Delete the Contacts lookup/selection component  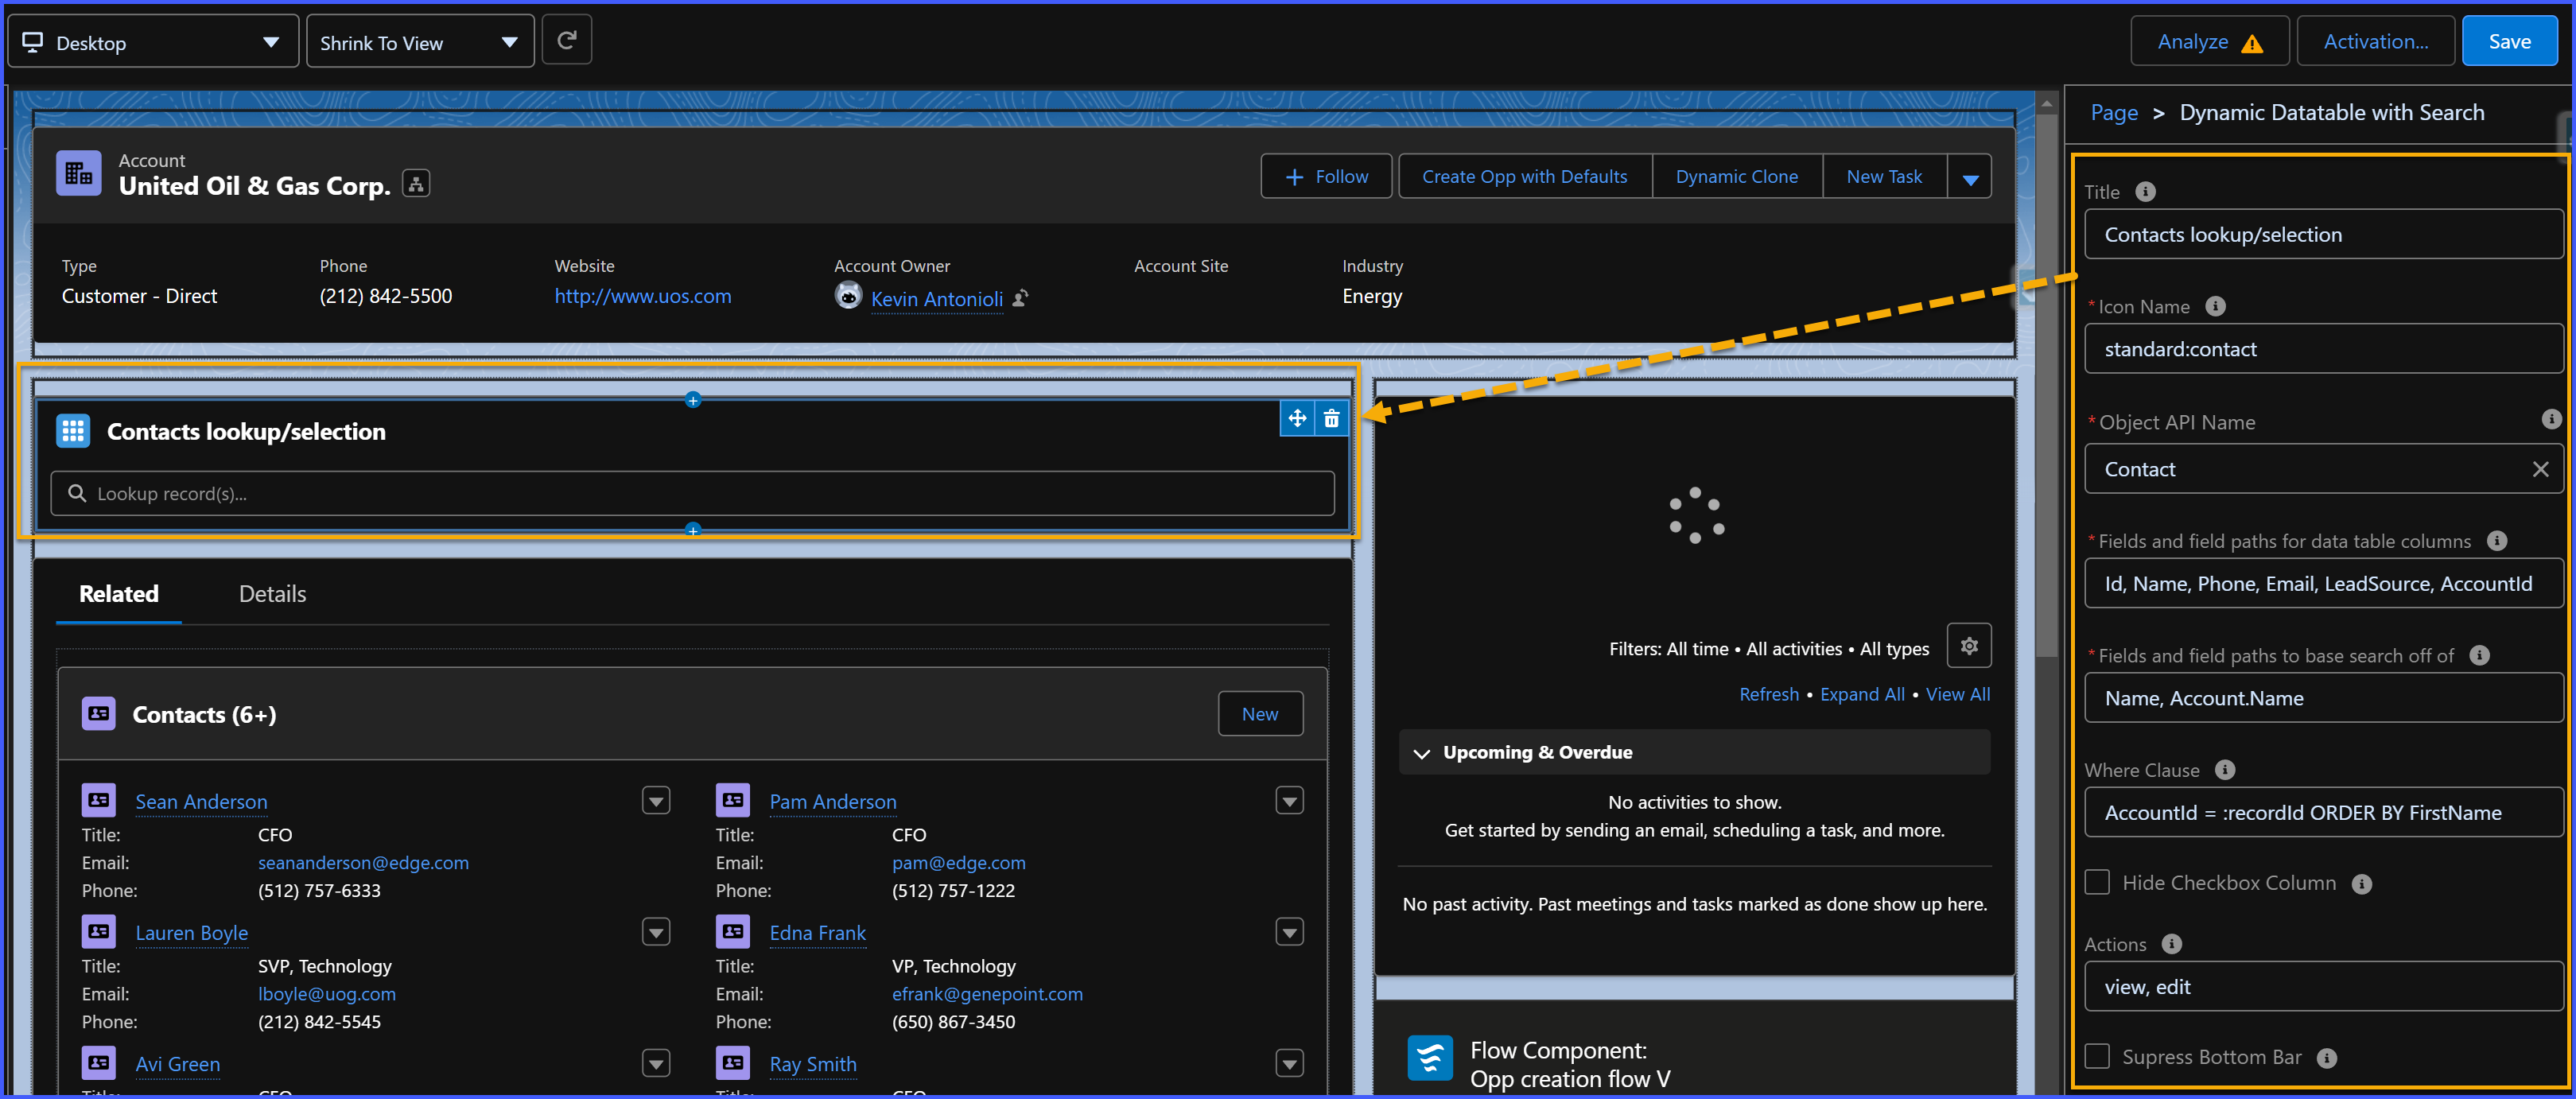1331,419
